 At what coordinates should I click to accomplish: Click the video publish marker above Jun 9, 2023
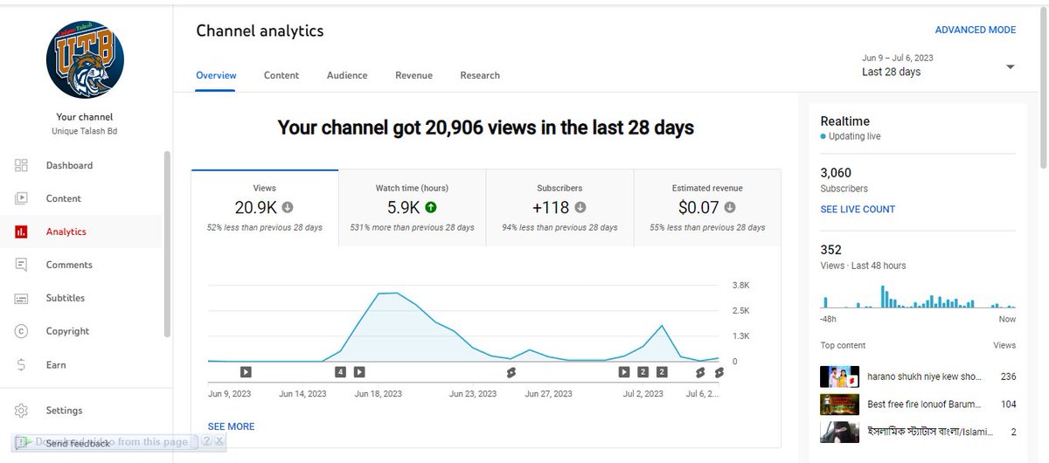point(246,372)
